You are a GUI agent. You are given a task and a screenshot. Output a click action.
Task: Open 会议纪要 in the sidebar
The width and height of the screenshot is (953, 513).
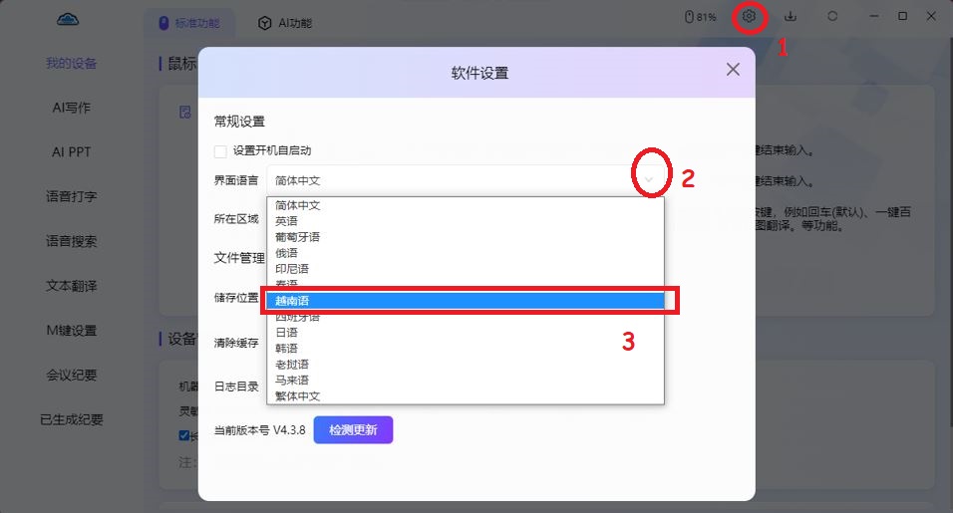pyautogui.click(x=71, y=376)
